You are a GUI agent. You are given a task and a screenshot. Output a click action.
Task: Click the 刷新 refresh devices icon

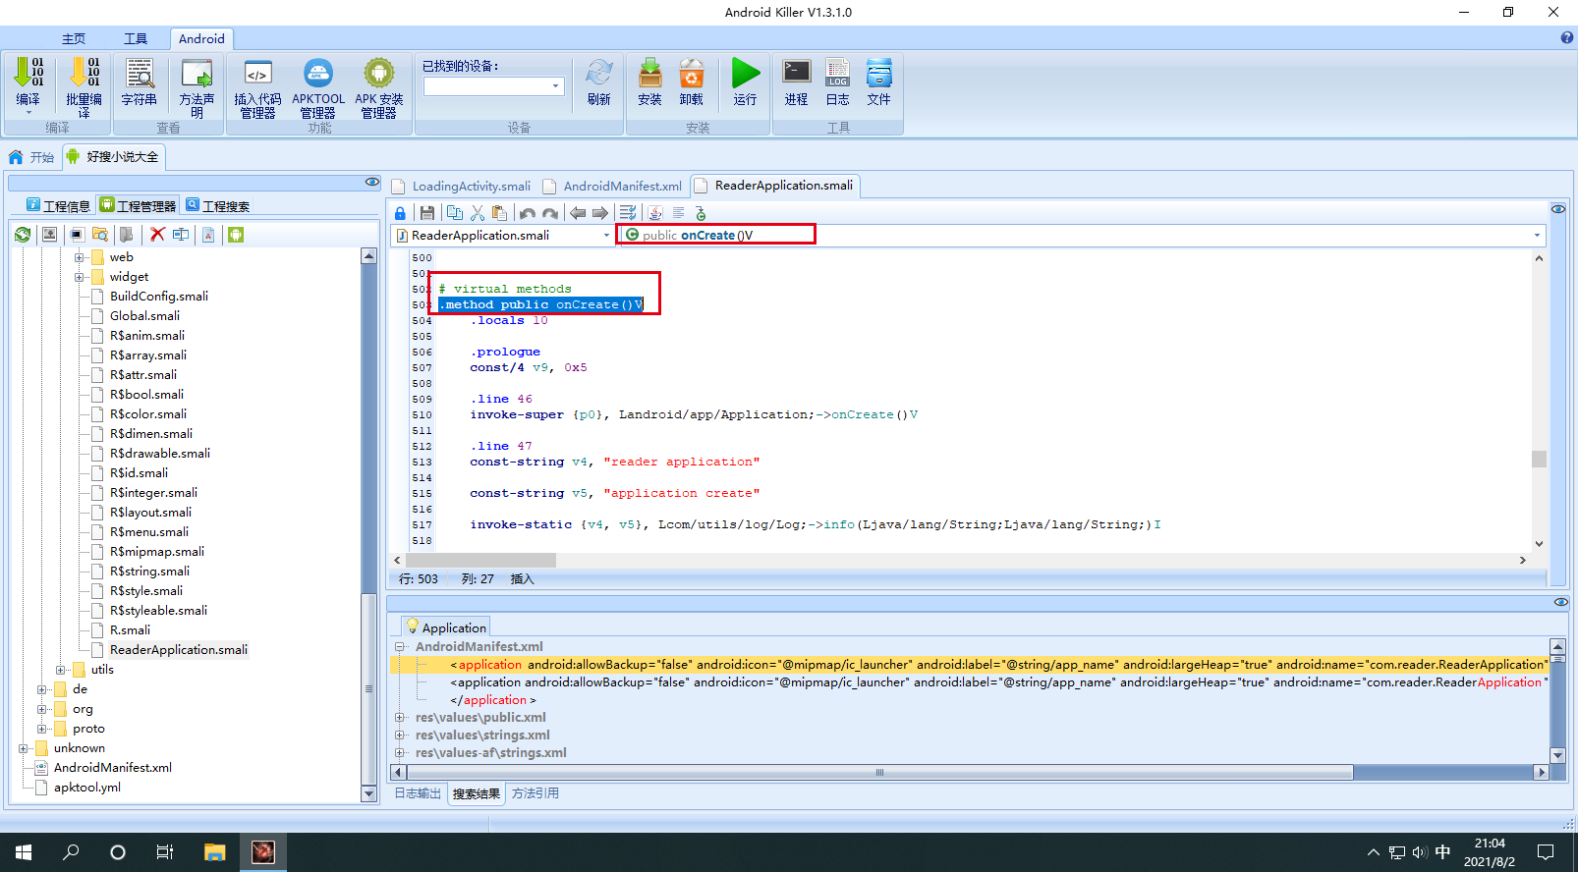click(x=599, y=74)
